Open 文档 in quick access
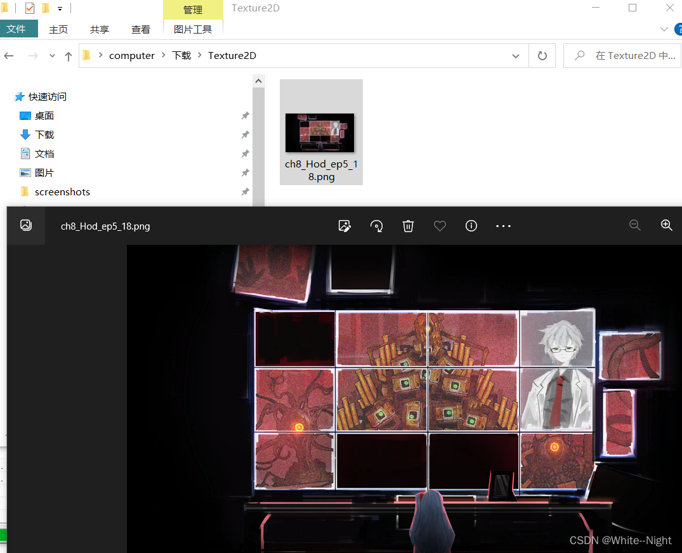The image size is (682, 553). click(44, 154)
